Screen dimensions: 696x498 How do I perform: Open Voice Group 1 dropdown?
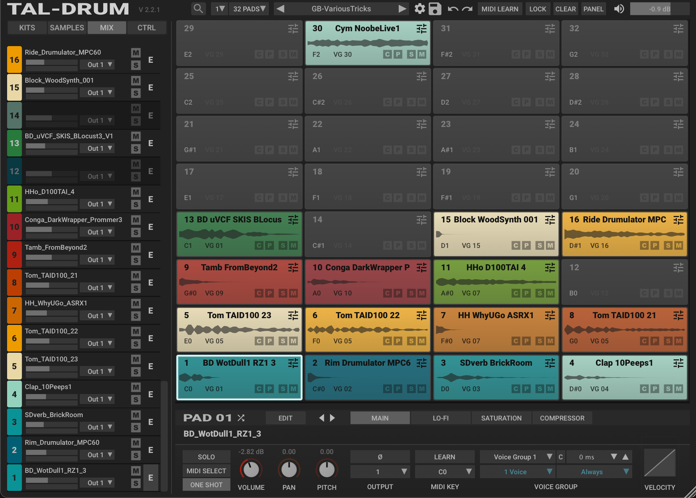[517, 457]
